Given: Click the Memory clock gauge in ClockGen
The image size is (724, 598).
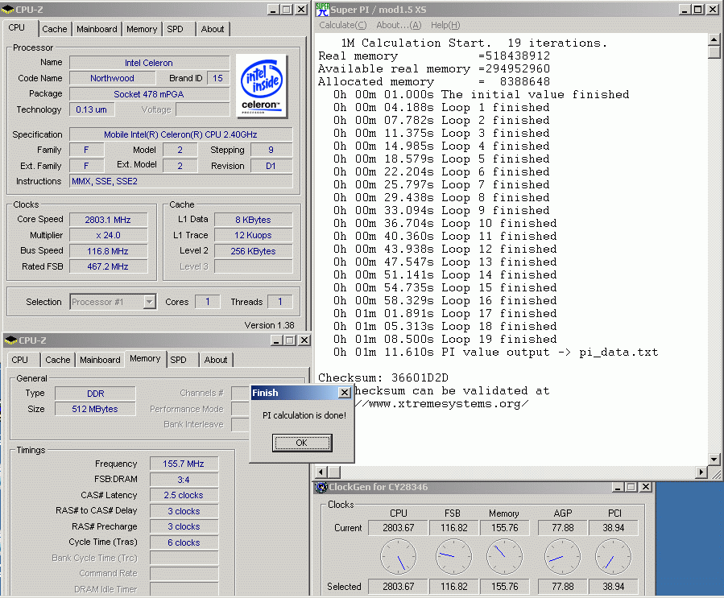Looking at the screenshot, I should point(505,557).
